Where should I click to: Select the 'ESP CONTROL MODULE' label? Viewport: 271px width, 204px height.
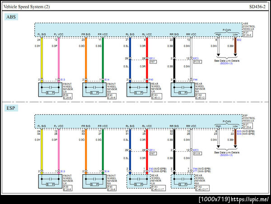coord(249,118)
